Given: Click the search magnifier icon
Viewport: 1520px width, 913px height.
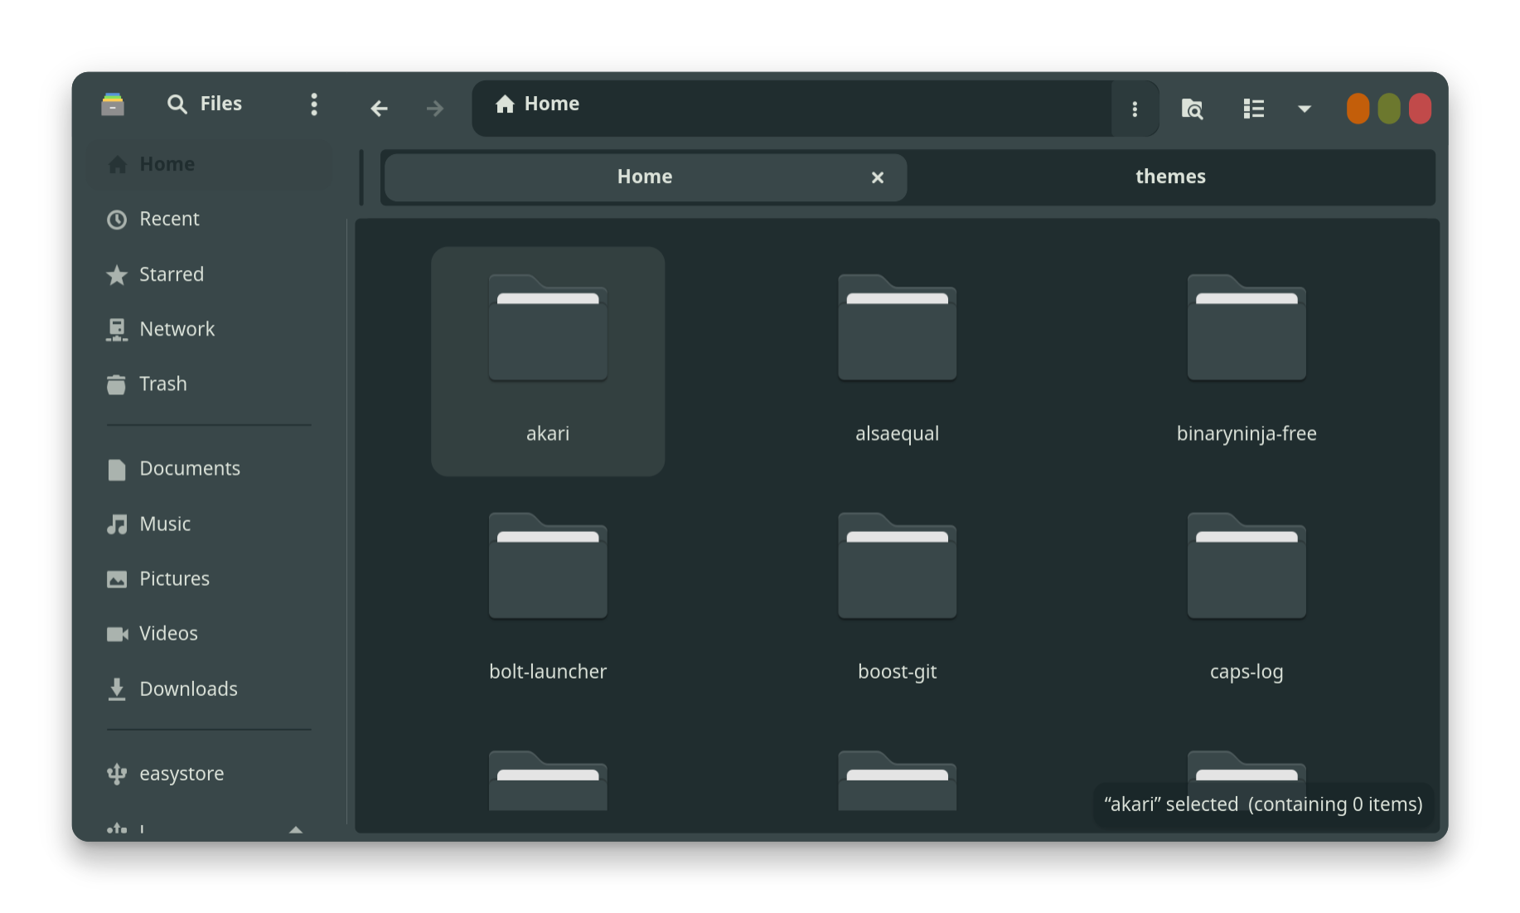Looking at the screenshot, I should [177, 104].
